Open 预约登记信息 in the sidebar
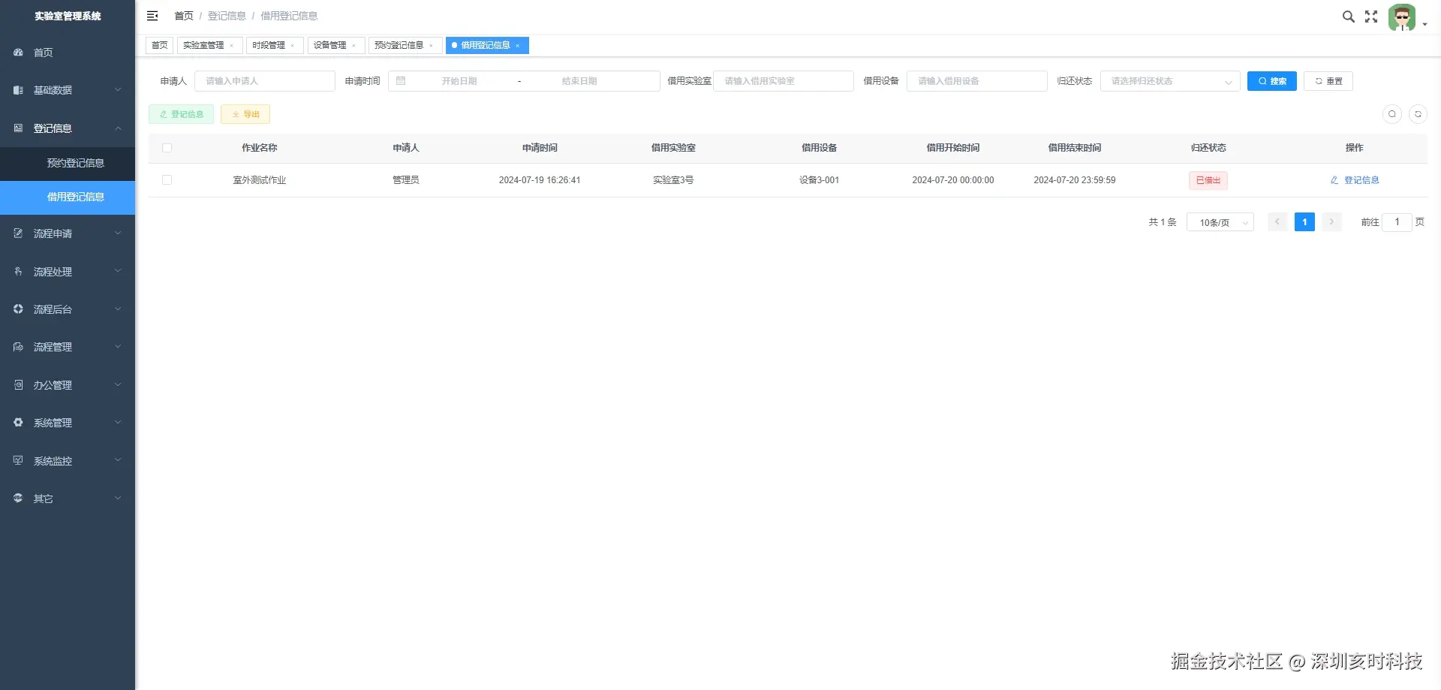This screenshot has height=690, width=1441. pos(68,164)
